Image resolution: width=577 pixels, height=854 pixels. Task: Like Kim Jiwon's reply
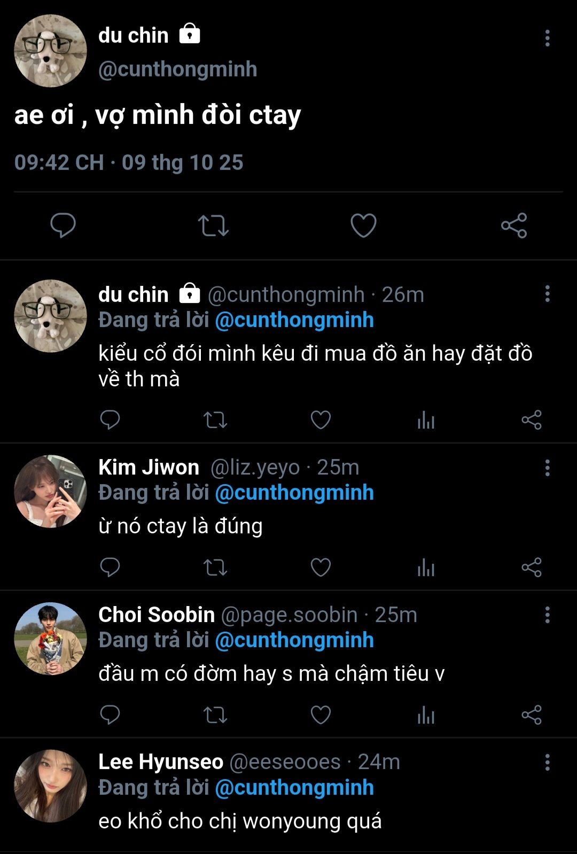click(x=321, y=567)
